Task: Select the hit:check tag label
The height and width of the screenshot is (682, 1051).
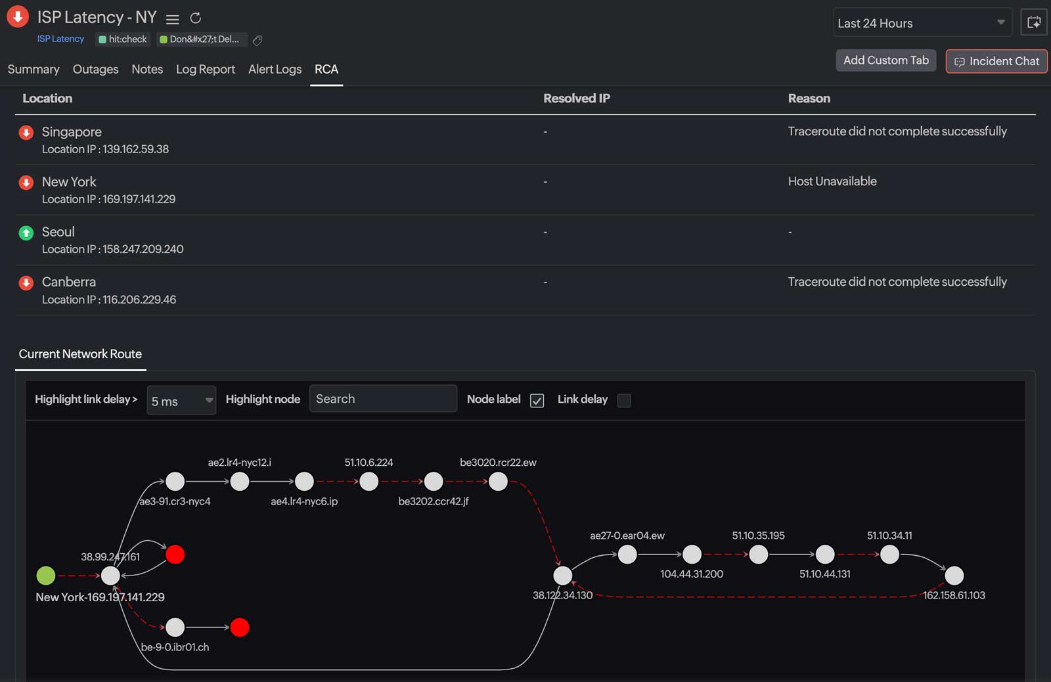Action: coord(123,39)
